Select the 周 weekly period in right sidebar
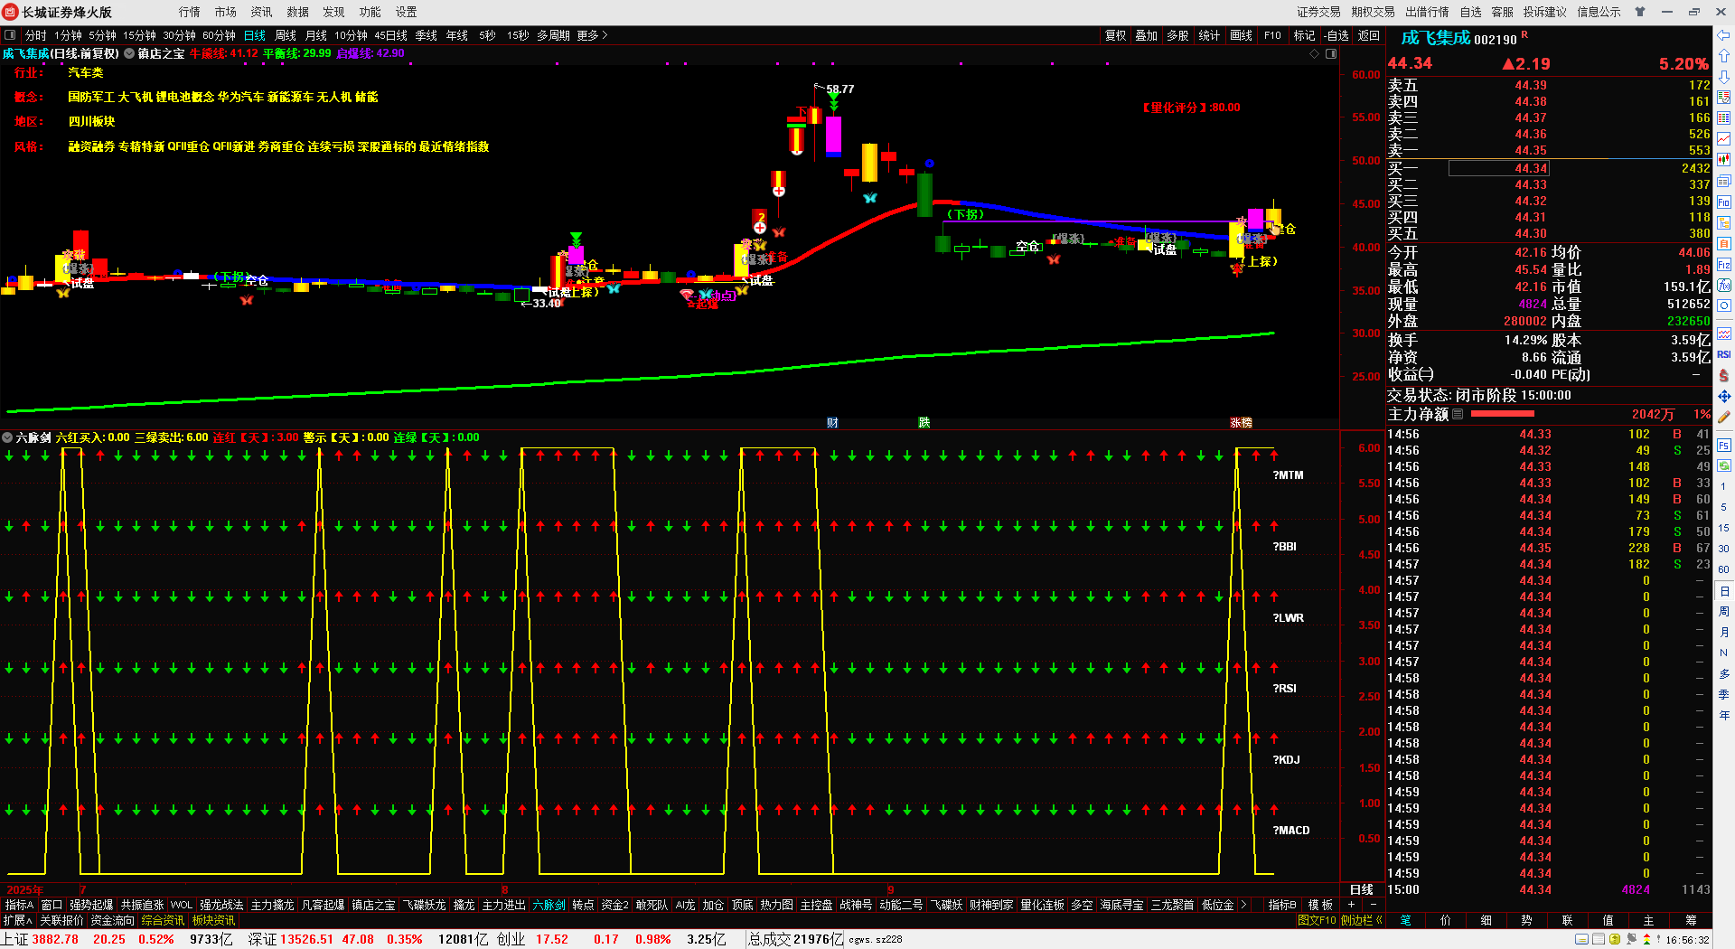 pyautogui.click(x=1724, y=612)
